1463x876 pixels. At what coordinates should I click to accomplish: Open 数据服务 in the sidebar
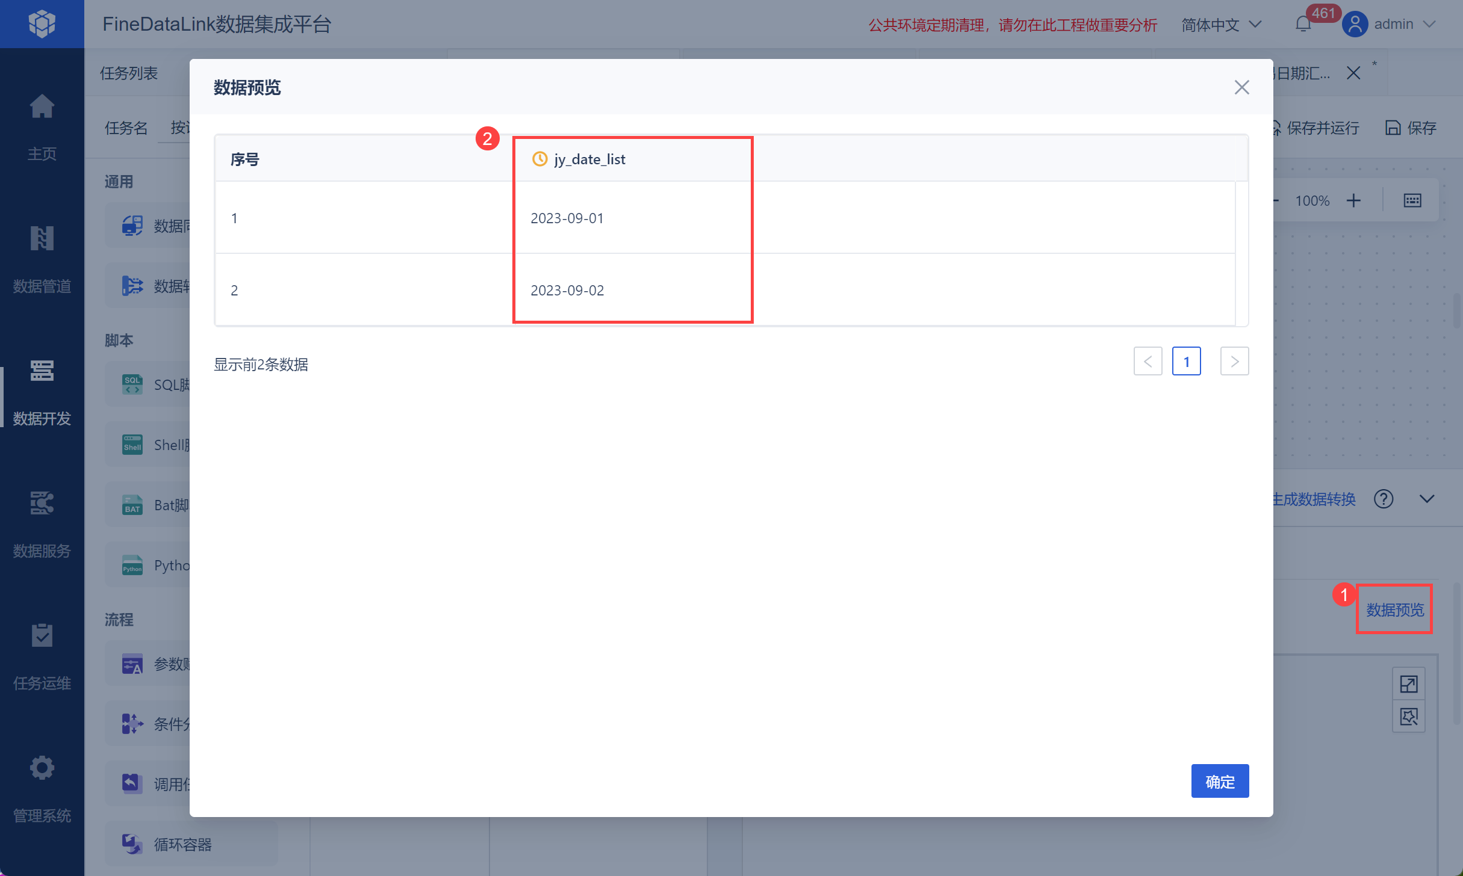pos(42,504)
